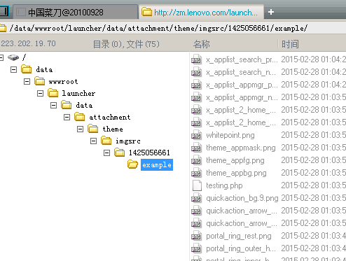
Task: Click the x_applist_search_n... PNG icon
Action: click(196, 72)
